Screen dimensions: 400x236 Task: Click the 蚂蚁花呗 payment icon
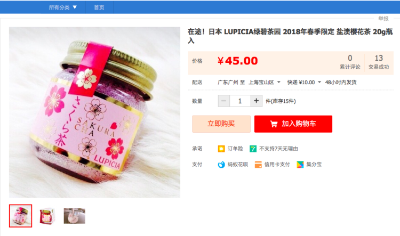click(221, 165)
